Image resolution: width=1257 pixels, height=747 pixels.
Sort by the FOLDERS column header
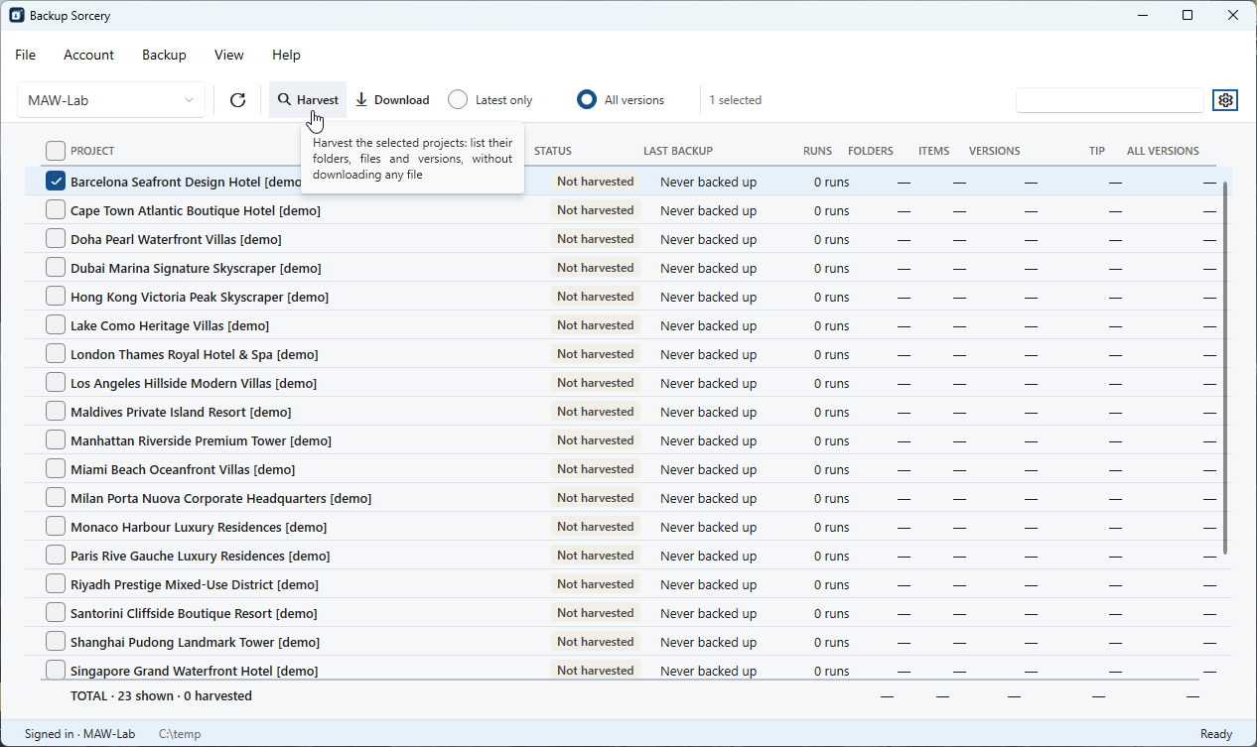[x=871, y=151]
